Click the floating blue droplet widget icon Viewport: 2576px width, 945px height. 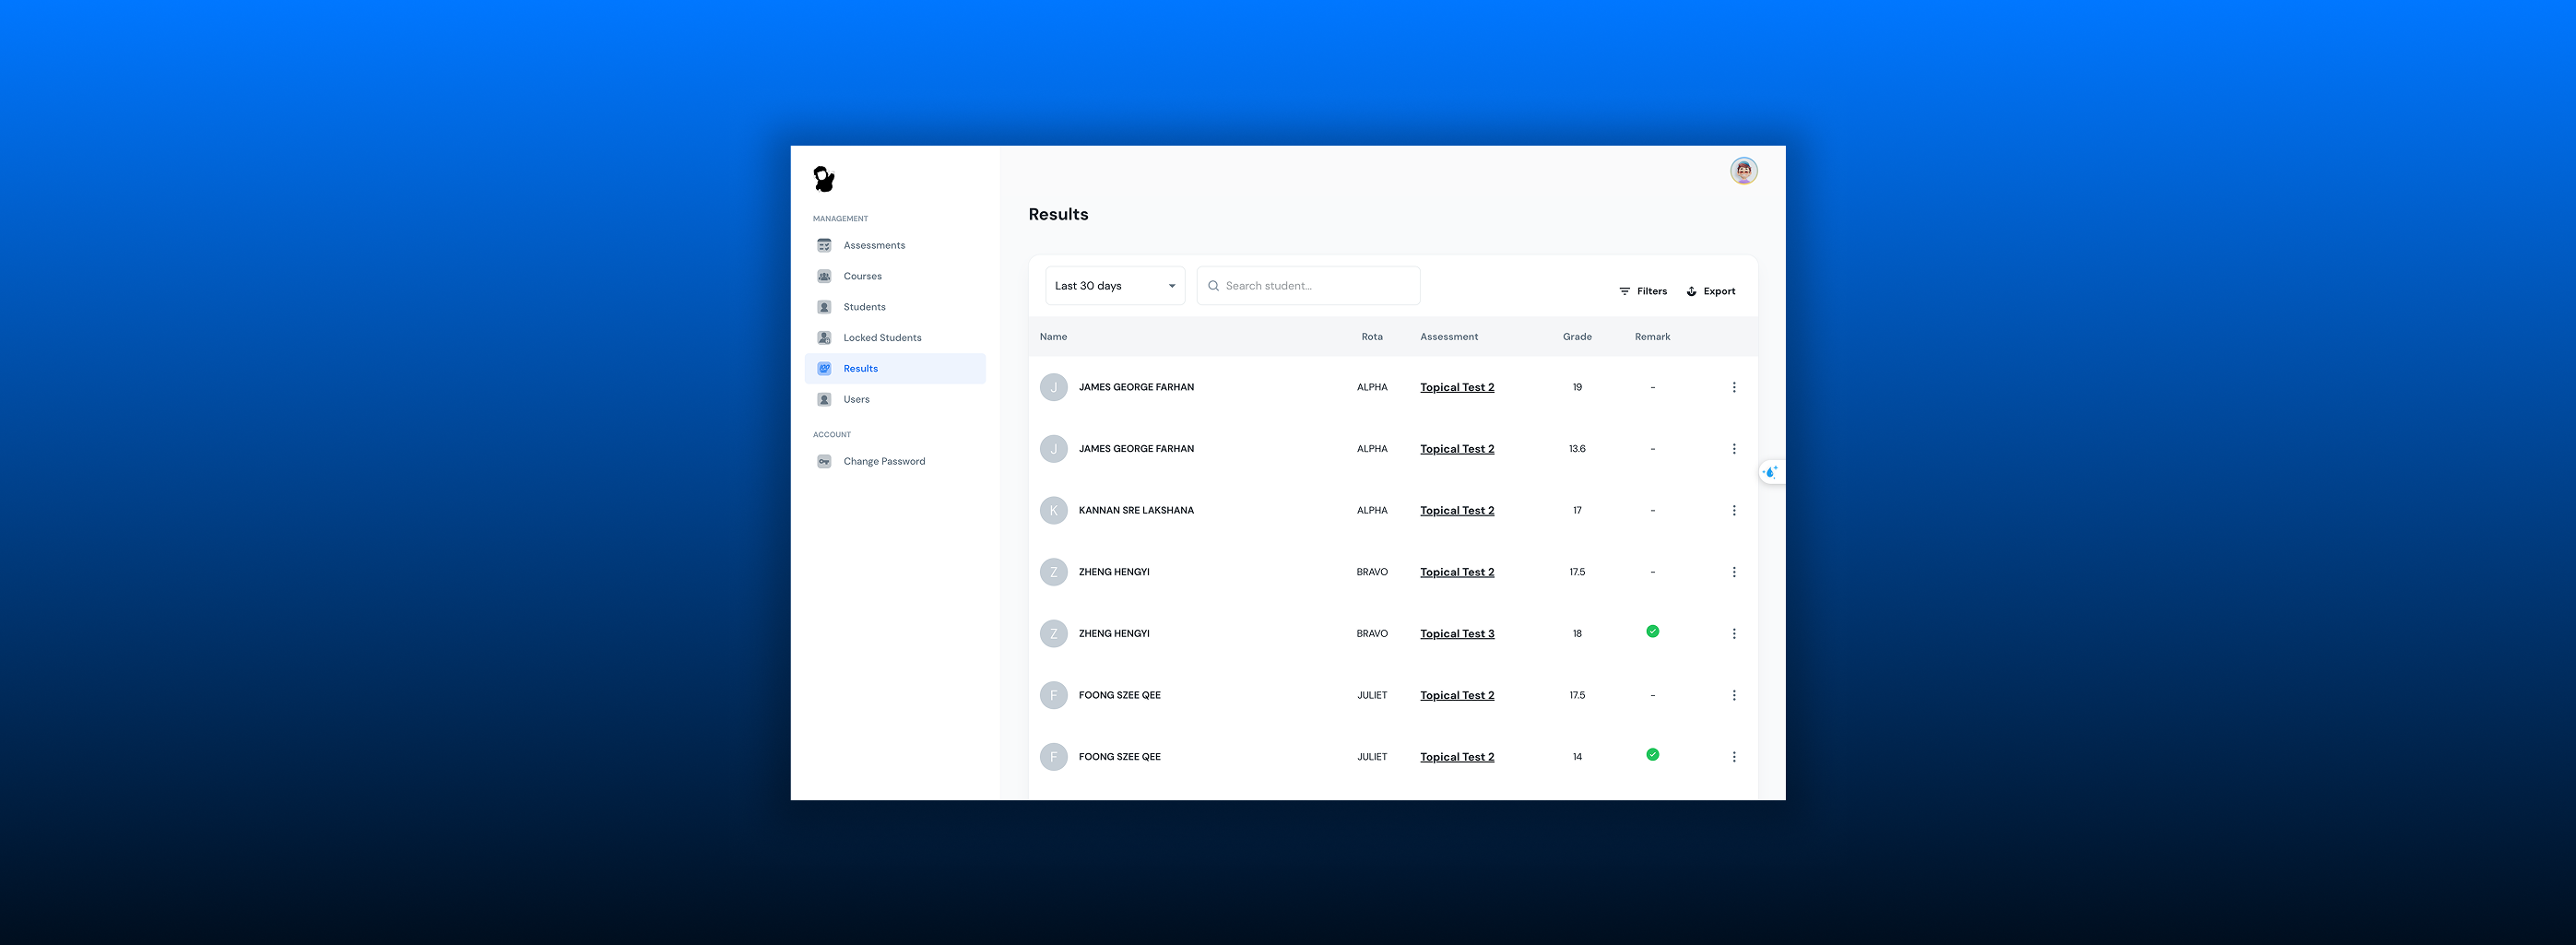(1770, 472)
